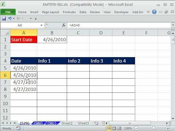Click the Excel application icon in title bar
175x131 pixels.
point(3,4)
